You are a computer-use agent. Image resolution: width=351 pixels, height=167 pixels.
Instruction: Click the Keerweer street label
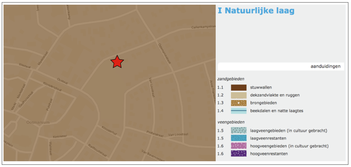60,137
